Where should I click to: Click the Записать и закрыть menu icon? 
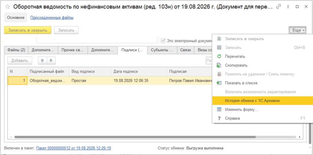click(x=219, y=39)
